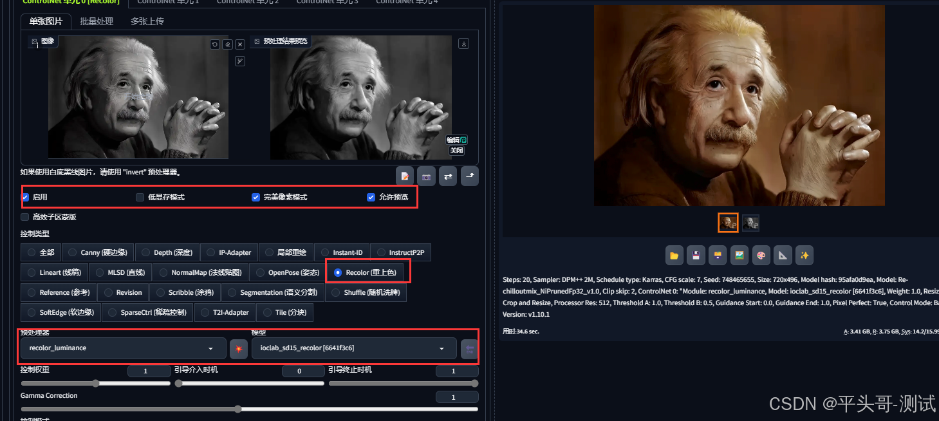Image resolution: width=939 pixels, height=421 pixels.
Task: Open new canvas with the document-pencil icon
Action: click(405, 176)
